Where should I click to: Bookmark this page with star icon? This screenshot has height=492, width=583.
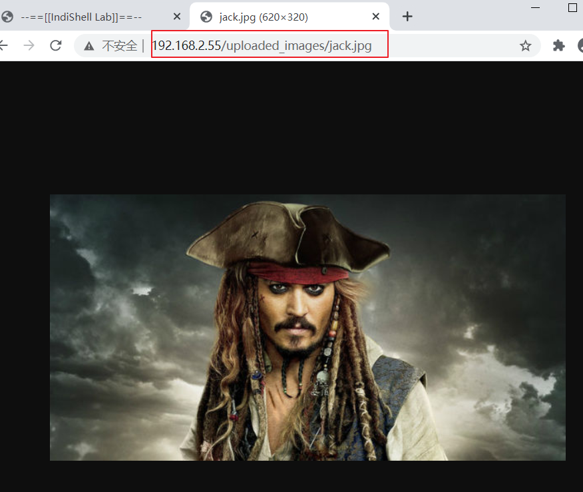coord(525,46)
